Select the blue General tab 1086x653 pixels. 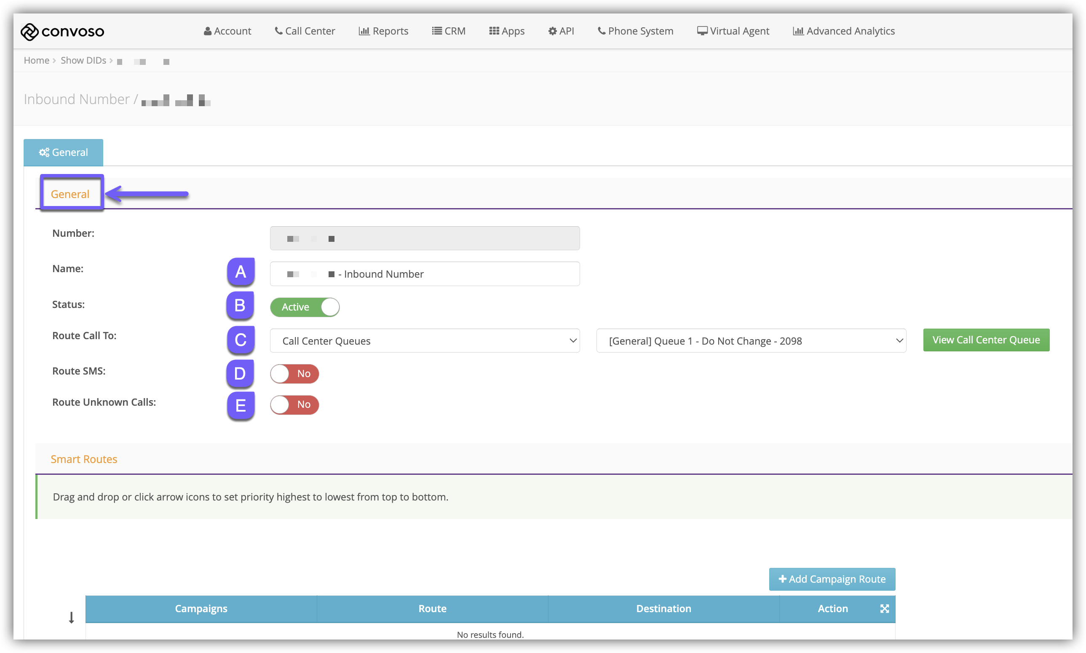pos(63,152)
